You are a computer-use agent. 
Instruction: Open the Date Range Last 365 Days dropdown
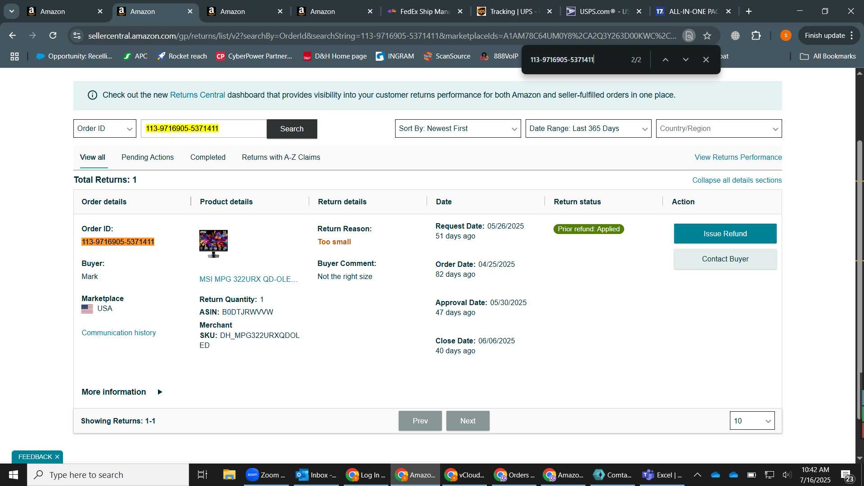(x=588, y=129)
